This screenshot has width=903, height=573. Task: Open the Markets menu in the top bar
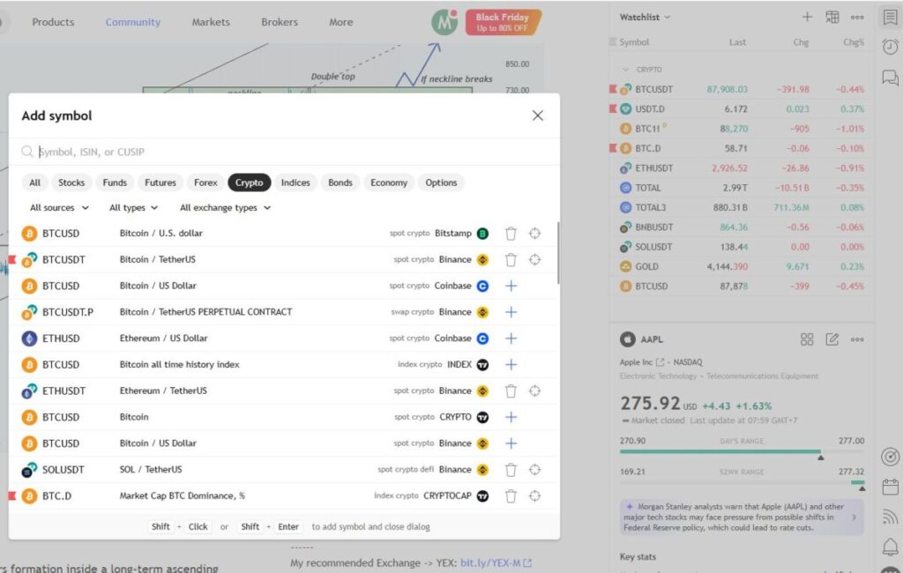pyautogui.click(x=211, y=22)
